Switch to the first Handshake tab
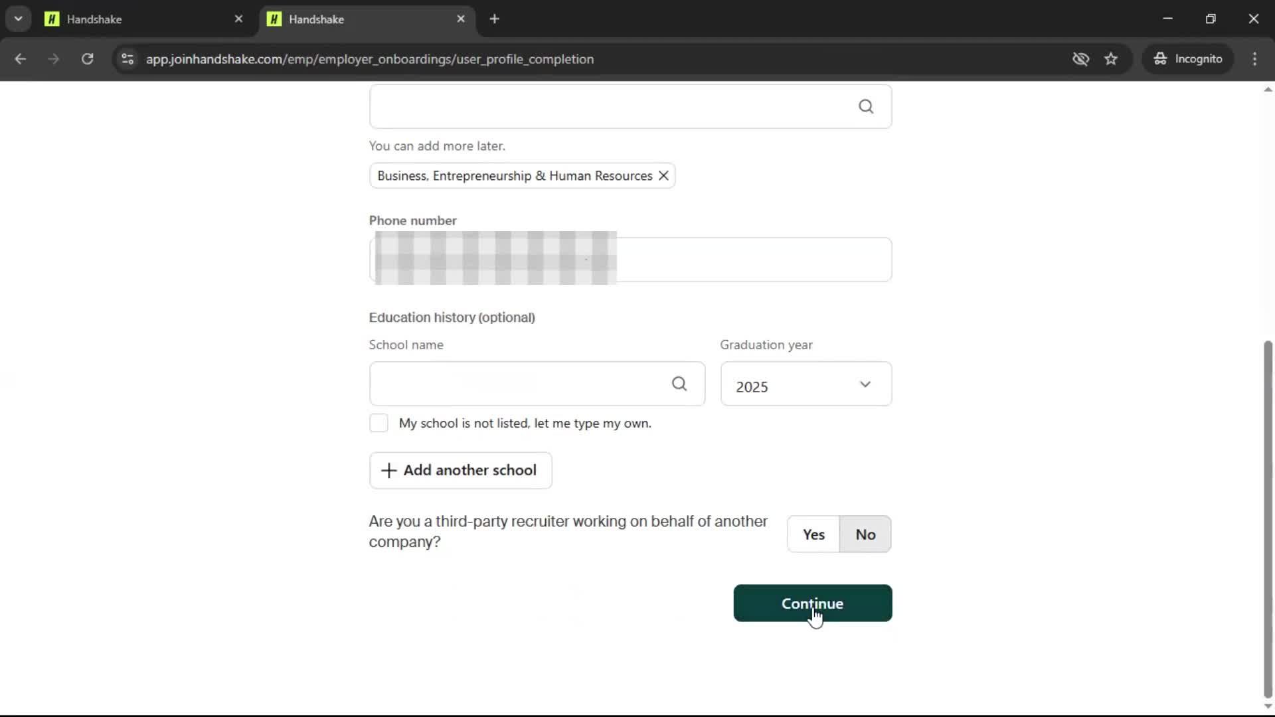 point(144,19)
